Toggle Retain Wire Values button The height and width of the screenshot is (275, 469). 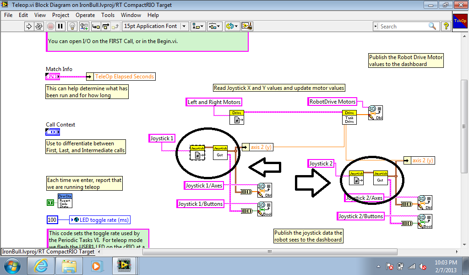point(84,26)
